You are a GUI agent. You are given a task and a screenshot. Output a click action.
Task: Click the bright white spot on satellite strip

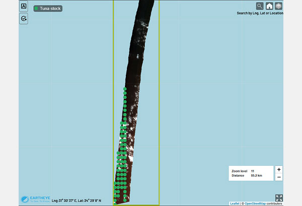(138, 56)
